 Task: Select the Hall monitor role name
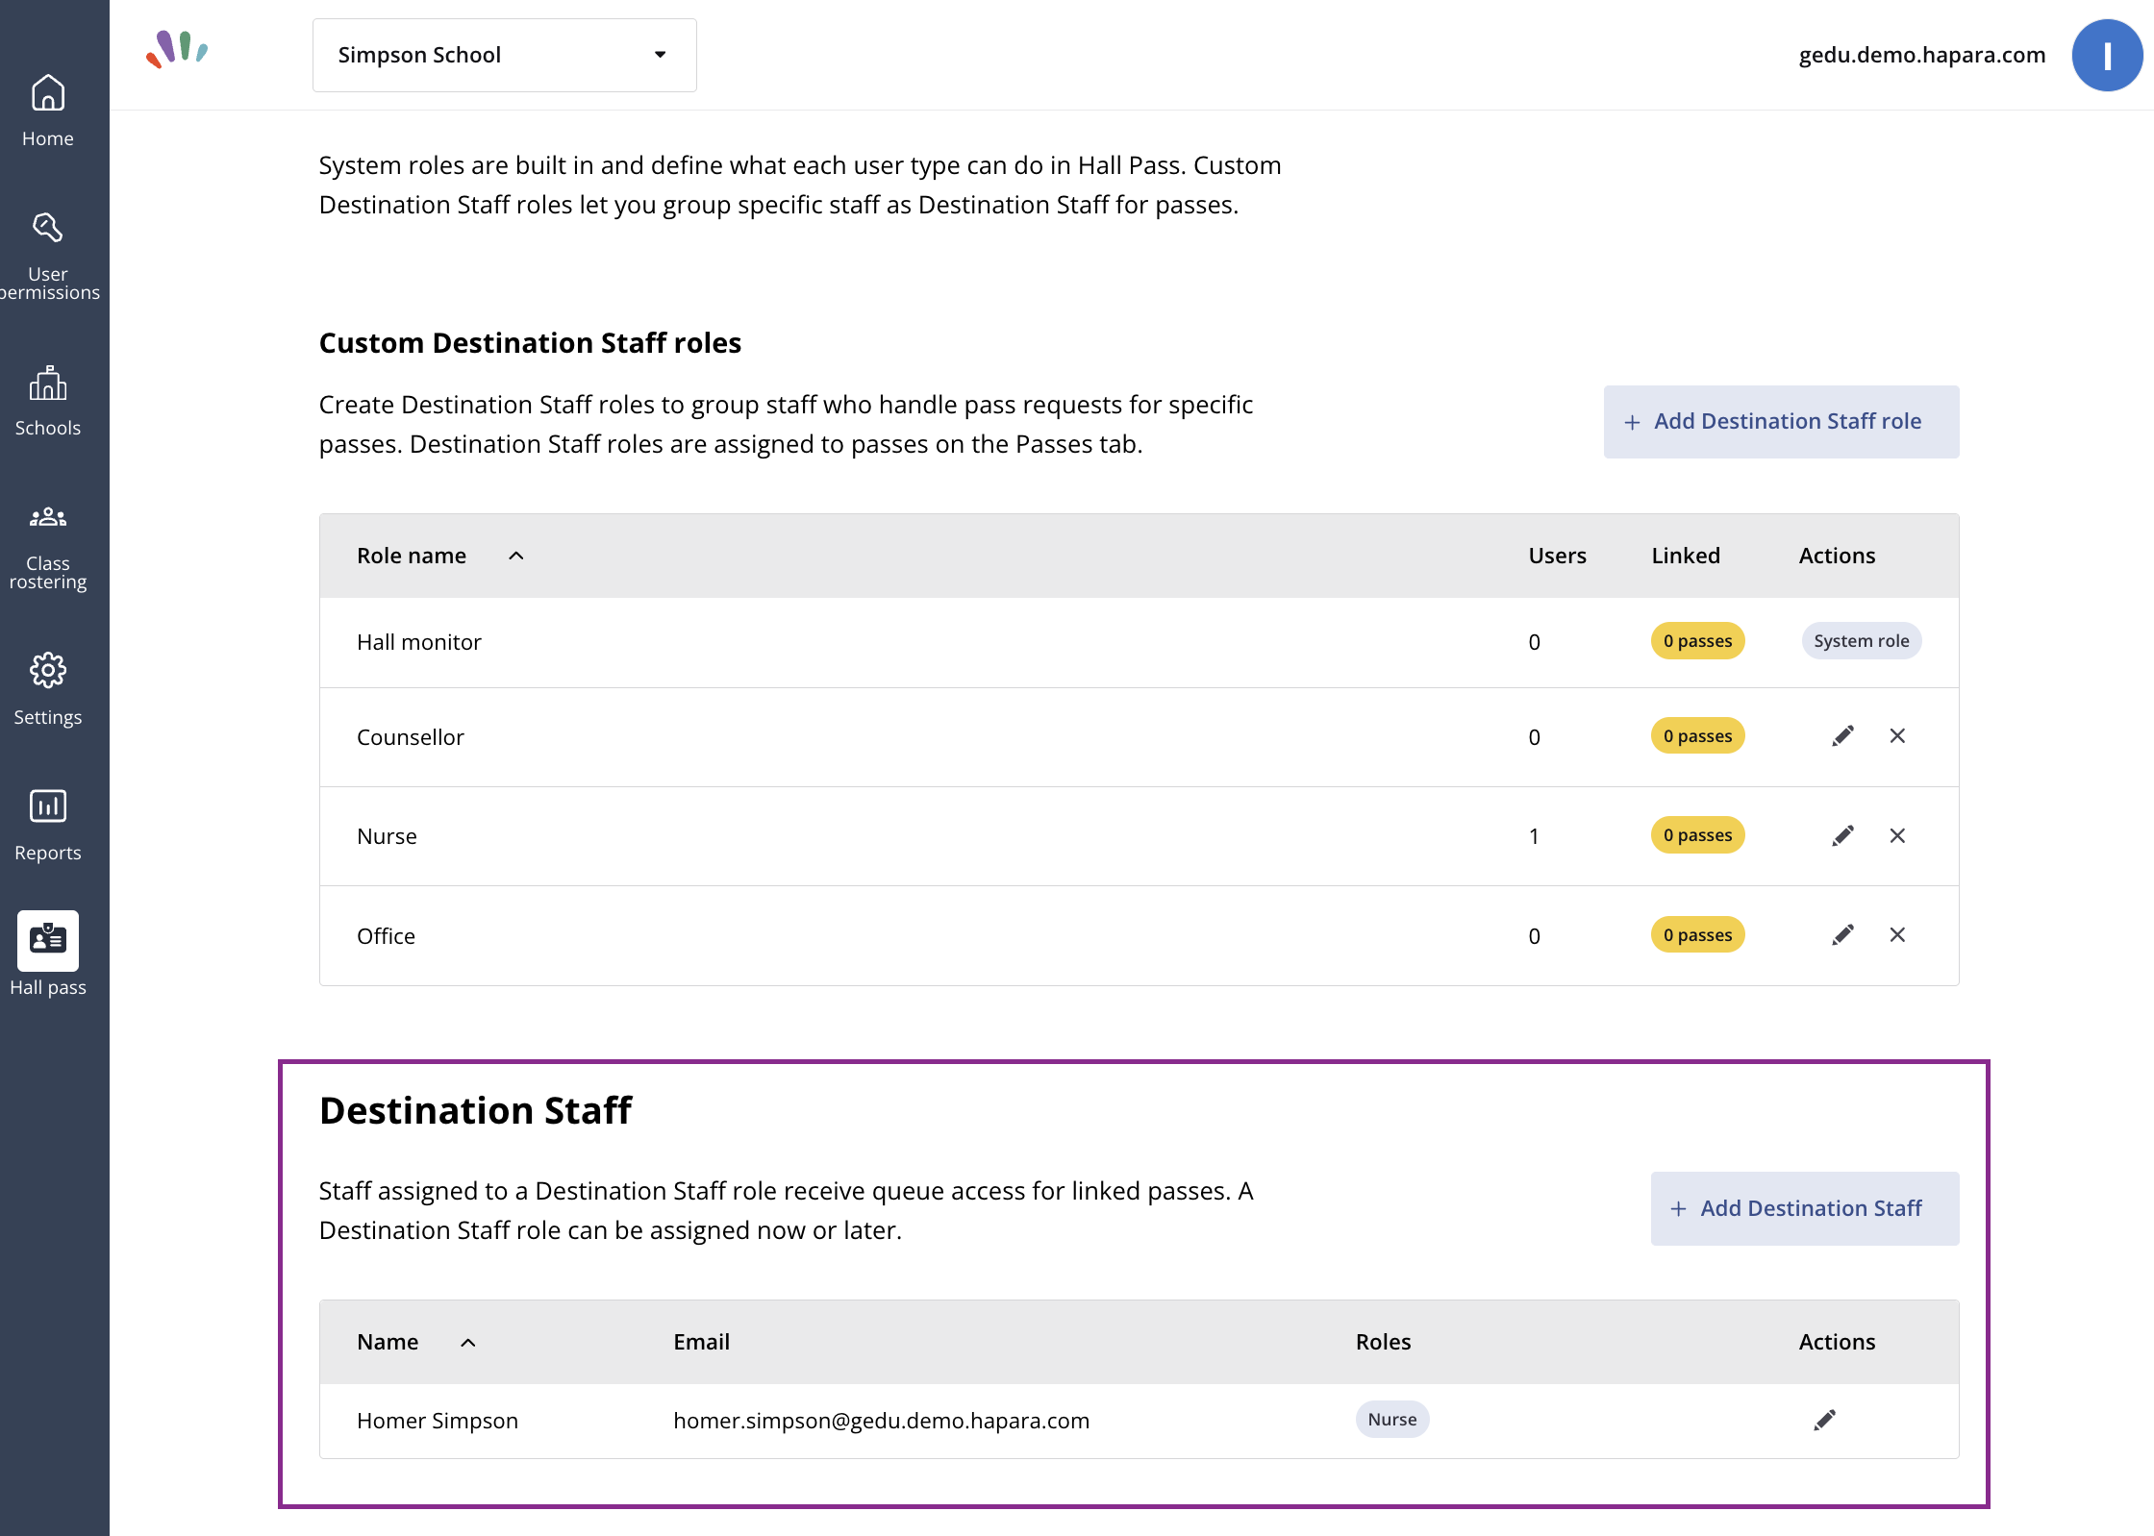coord(418,641)
